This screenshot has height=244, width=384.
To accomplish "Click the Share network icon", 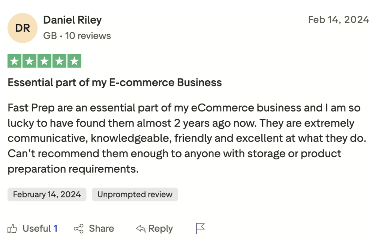I will pyautogui.click(x=78, y=229).
